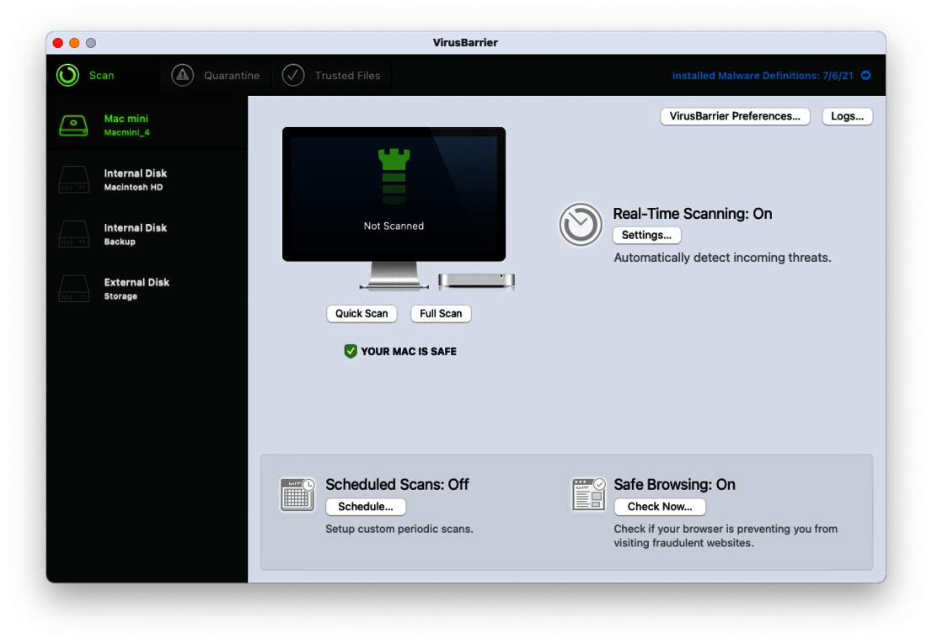Switch to the Quarantine tab
This screenshot has height=644, width=932.
(231, 76)
